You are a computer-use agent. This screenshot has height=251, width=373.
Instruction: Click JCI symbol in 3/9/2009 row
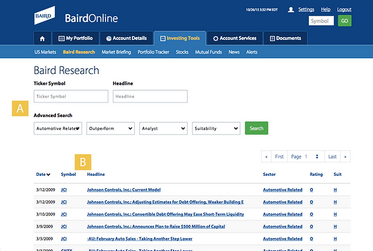point(64,226)
